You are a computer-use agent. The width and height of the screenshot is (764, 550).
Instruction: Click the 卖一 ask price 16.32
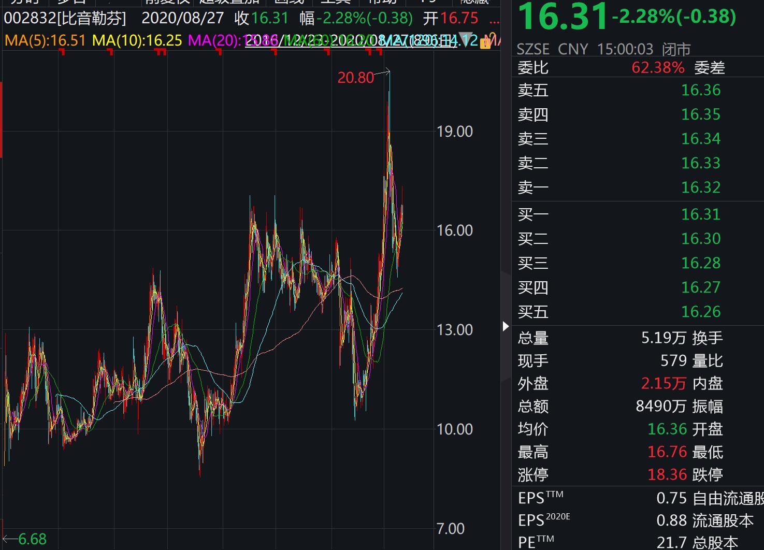pos(701,187)
